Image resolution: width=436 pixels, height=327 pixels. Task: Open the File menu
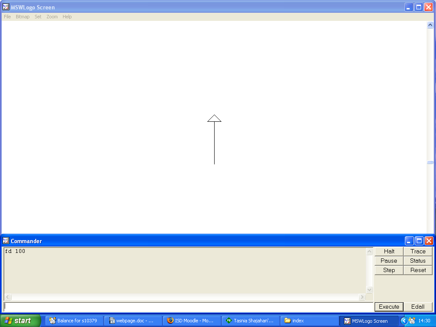(x=7, y=17)
